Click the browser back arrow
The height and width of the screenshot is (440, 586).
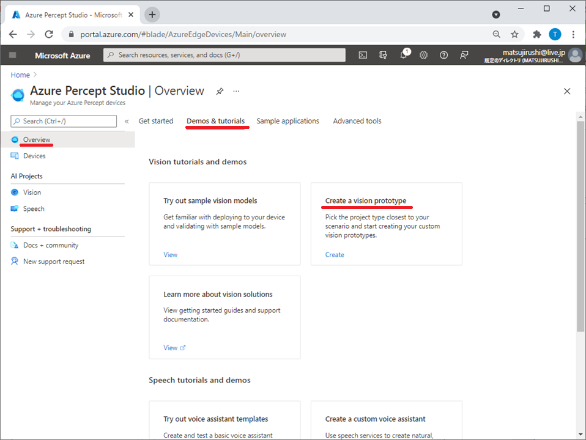[13, 34]
